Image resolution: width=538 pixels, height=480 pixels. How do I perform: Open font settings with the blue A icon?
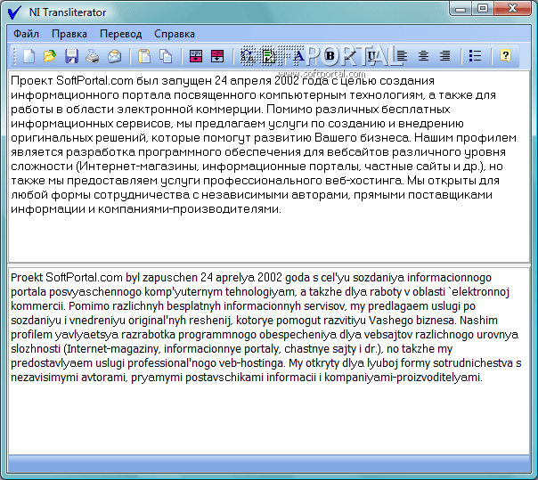[299, 56]
